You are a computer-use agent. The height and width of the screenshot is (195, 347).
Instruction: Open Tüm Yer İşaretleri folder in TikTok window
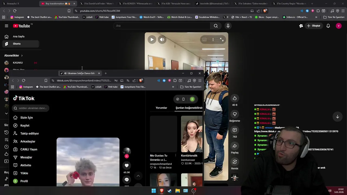pyautogui.click(x=191, y=87)
